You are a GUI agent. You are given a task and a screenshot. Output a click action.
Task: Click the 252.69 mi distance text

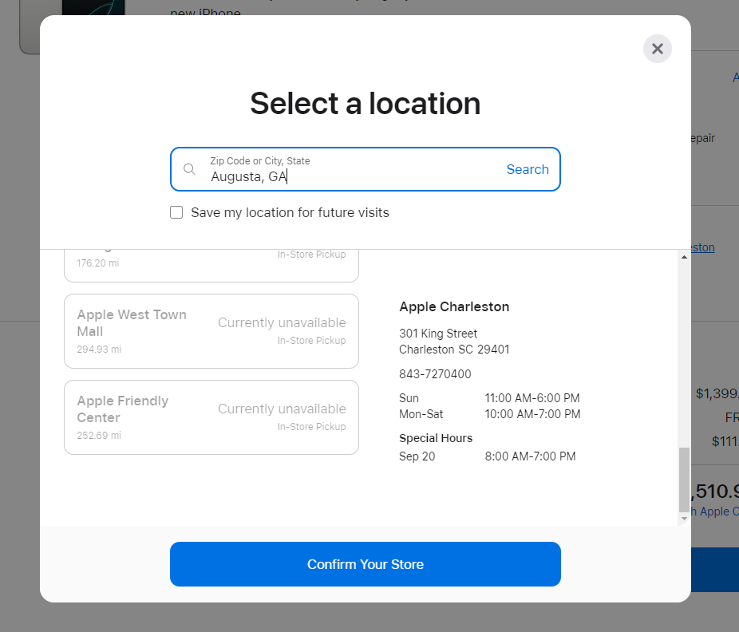(x=99, y=436)
